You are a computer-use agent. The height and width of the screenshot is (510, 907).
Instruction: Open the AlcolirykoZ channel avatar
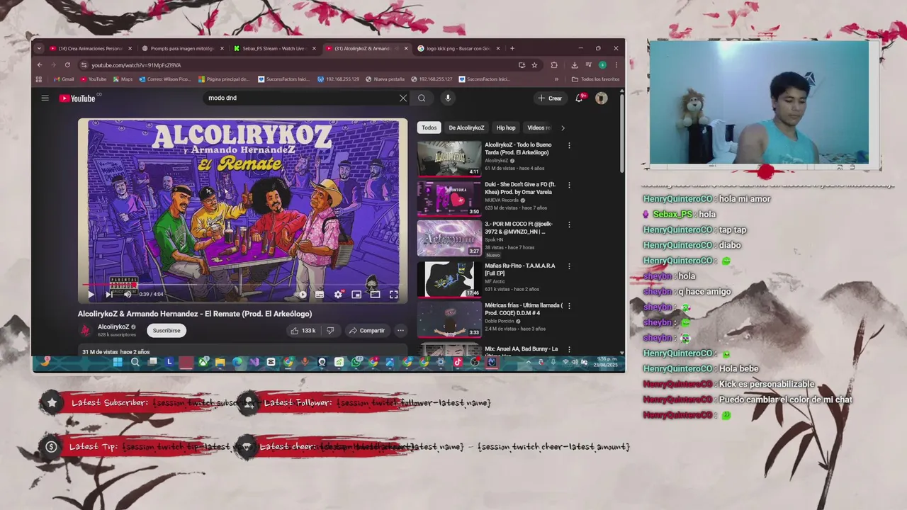tap(85, 331)
